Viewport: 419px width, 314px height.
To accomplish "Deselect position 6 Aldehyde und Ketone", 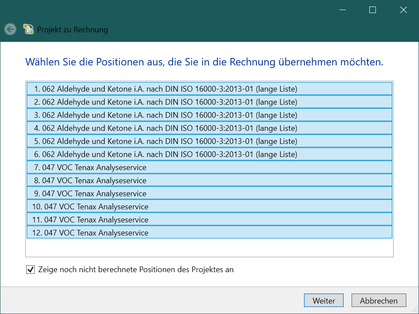I will (209, 154).
